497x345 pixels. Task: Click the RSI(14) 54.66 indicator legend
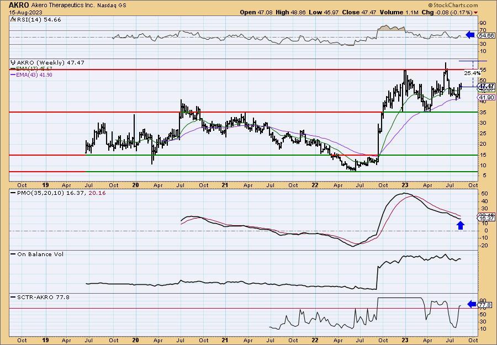(36, 19)
